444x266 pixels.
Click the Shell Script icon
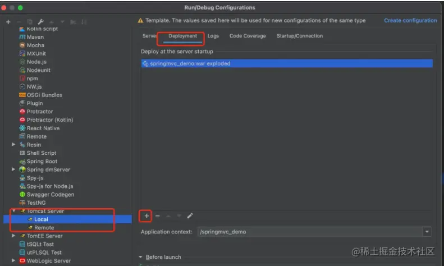(x=22, y=153)
